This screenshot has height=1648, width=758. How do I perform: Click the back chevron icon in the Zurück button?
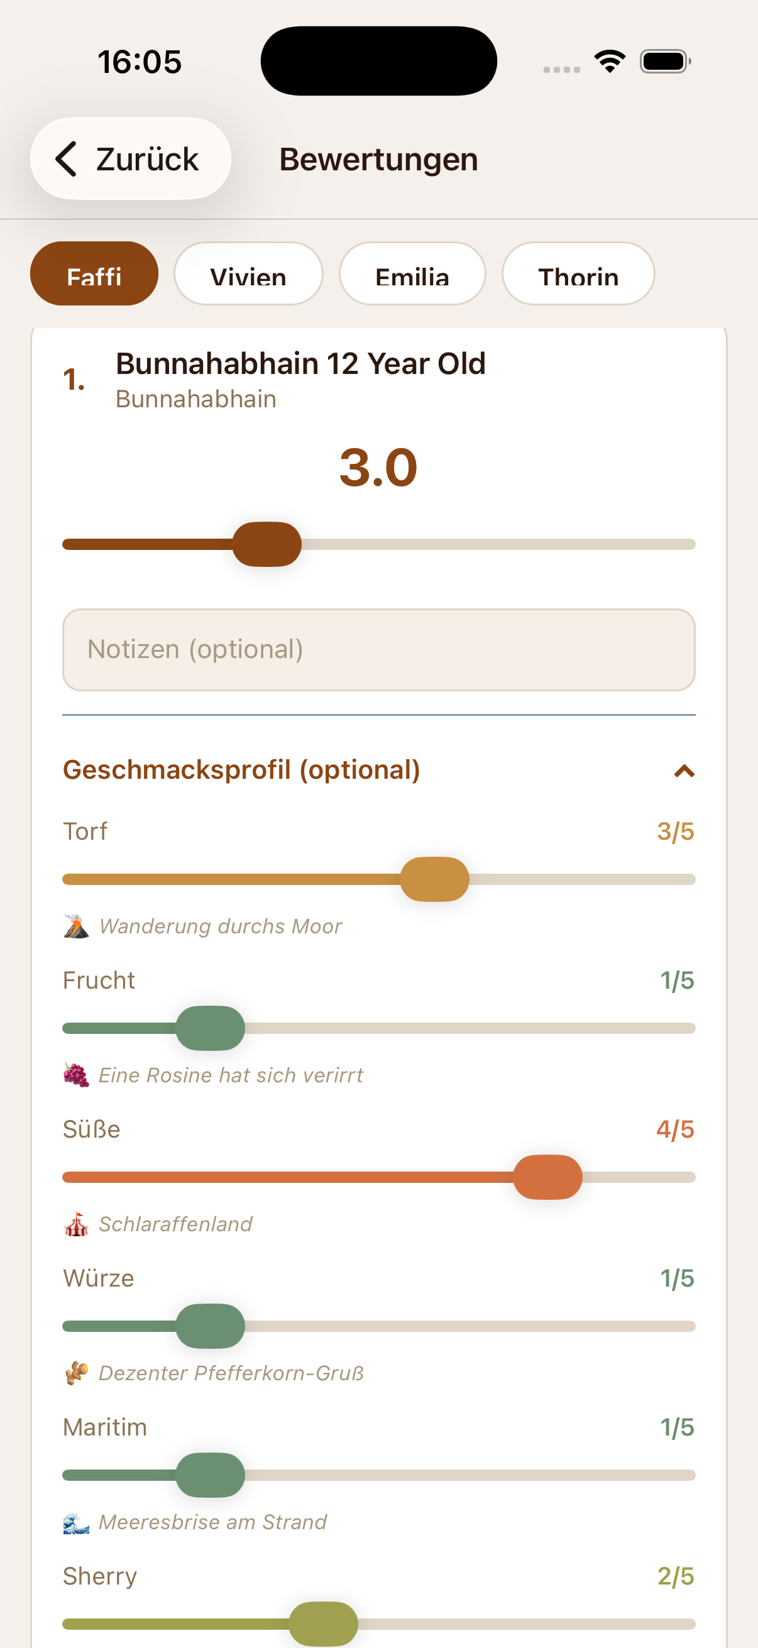(66, 158)
